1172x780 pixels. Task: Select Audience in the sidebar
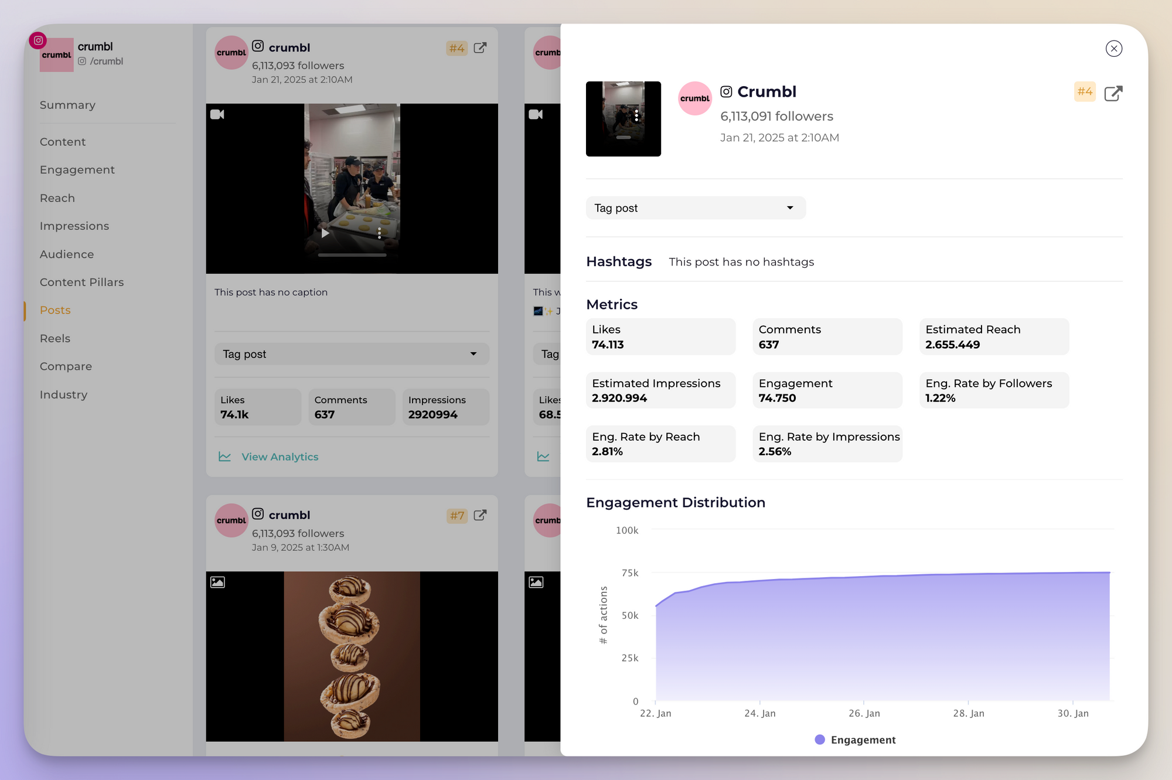(x=67, y=254)
